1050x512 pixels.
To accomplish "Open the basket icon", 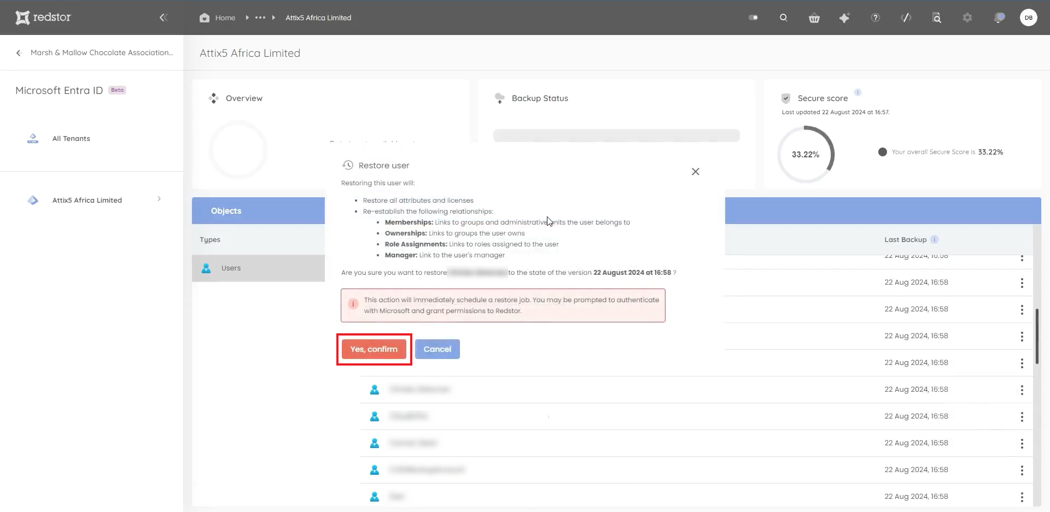I will tap(814, 18).
